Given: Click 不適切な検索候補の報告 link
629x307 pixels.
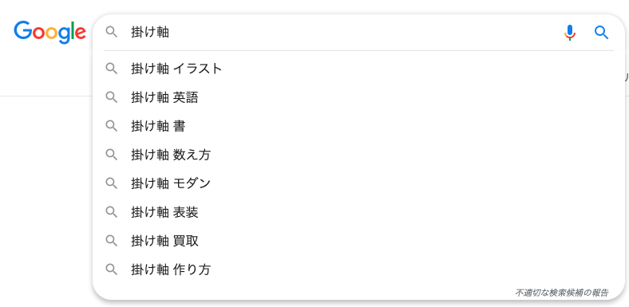Looking at the screenshot, I should click(x=562, y=293).
